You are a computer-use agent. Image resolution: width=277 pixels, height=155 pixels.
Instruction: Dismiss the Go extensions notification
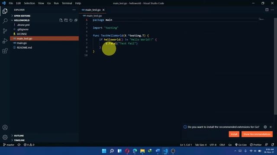point(271,127)
